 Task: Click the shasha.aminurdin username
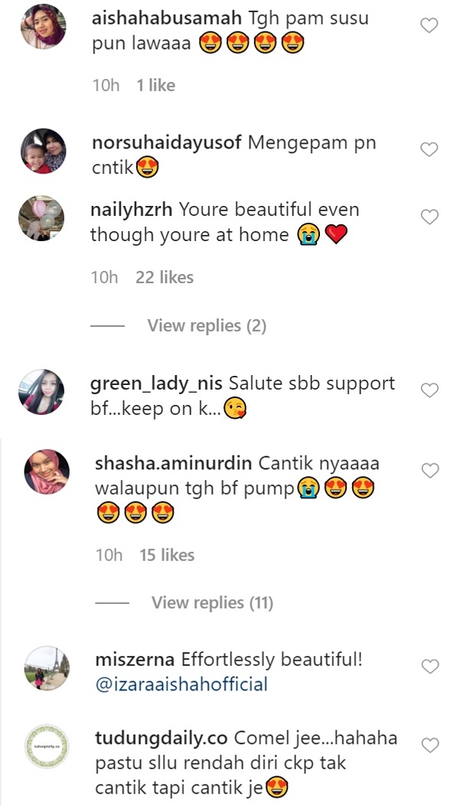click(x=174, y=463)
